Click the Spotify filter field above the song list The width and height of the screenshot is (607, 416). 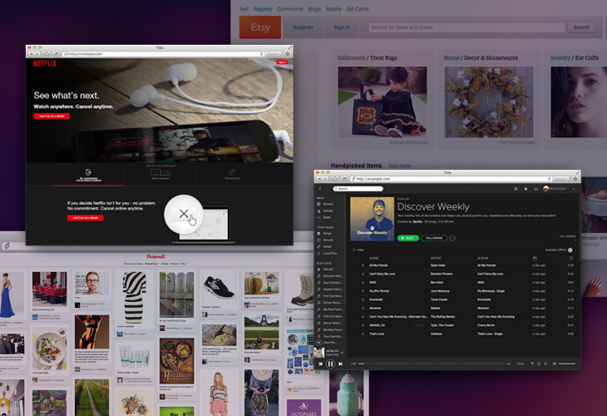click(x=359, y=250)
